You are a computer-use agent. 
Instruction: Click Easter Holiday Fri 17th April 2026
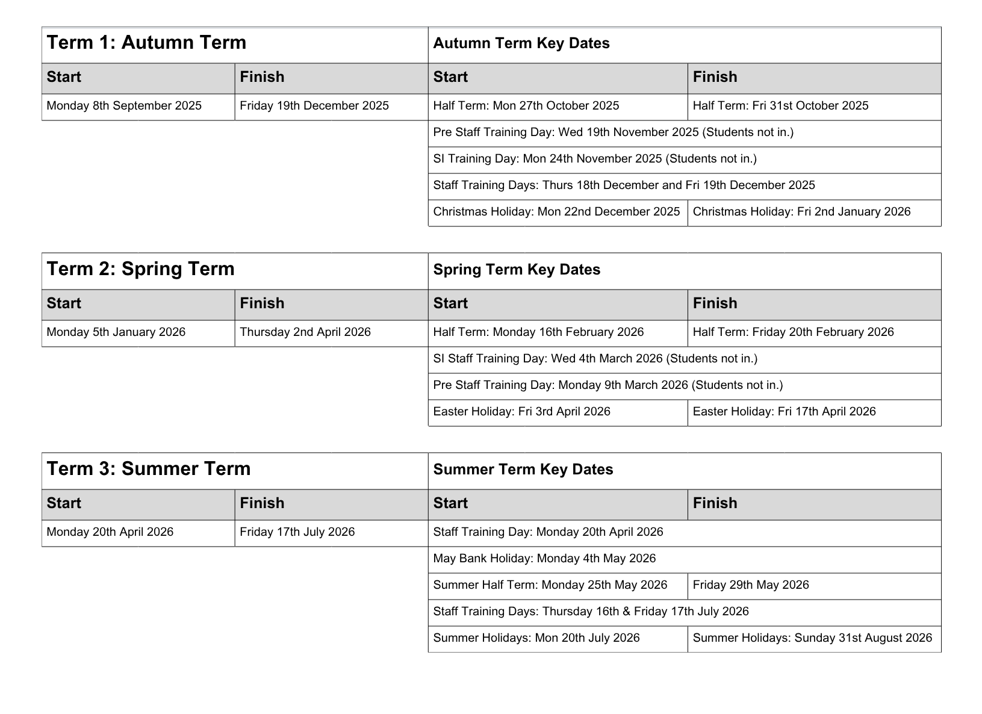pos(784,412)
